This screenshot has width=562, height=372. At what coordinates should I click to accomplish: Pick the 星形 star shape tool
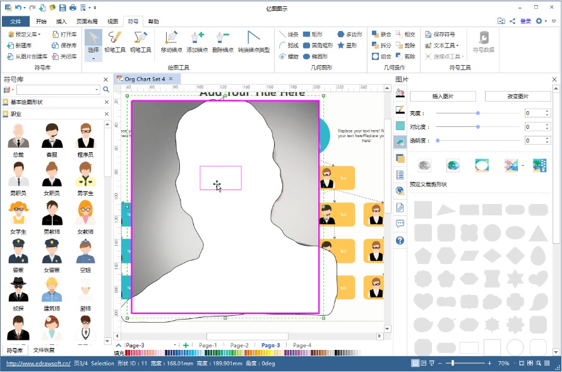coord(347,45)
